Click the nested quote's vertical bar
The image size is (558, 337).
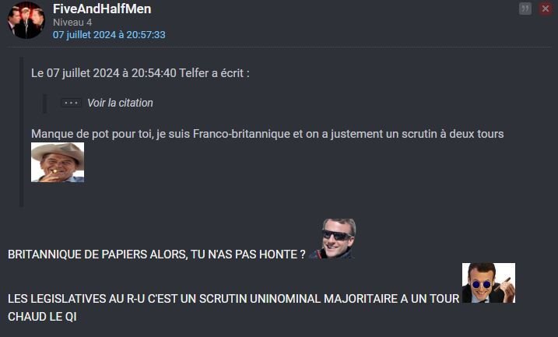click(x=44, y=104)
